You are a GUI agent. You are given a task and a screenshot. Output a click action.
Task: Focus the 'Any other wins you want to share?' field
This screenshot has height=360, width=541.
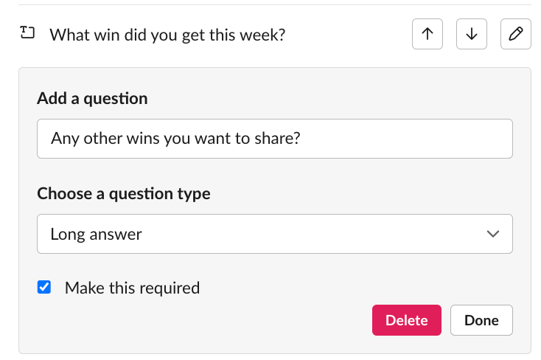click(x=275, y=139)
